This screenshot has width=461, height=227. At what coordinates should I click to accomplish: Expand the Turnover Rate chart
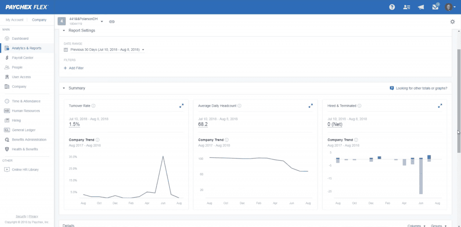click(x=181, y=105)
